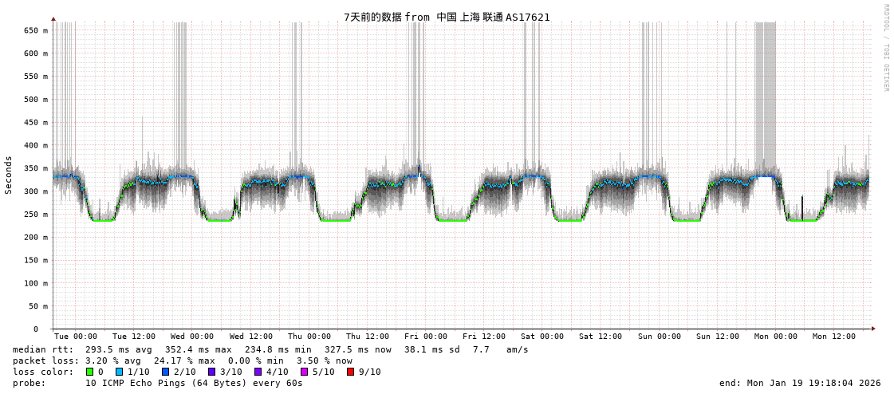Click the '3.50 % now' packet loss value

pos(324,361)
